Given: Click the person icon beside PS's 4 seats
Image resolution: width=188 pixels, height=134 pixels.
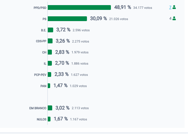Looking at the screenshot, I should coord(174,18).
